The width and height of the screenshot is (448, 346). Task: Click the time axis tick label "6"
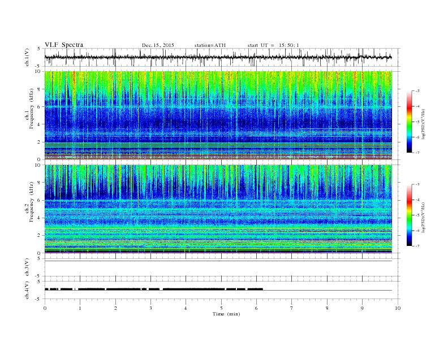point(256,308)
